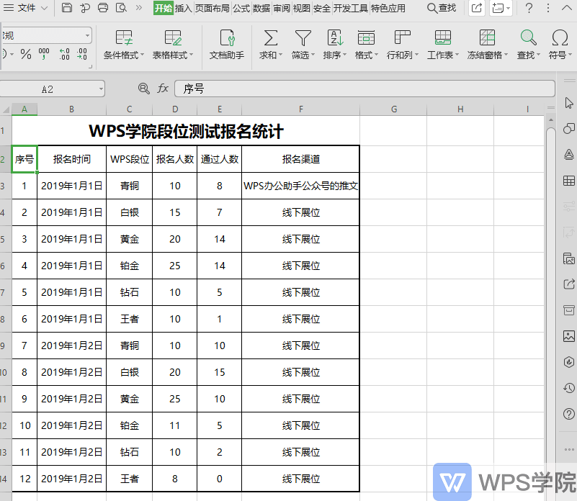Viewport: 577px width, 501px height.
Task: Launch 文档助手 document assistant
Action: (227, 45)
